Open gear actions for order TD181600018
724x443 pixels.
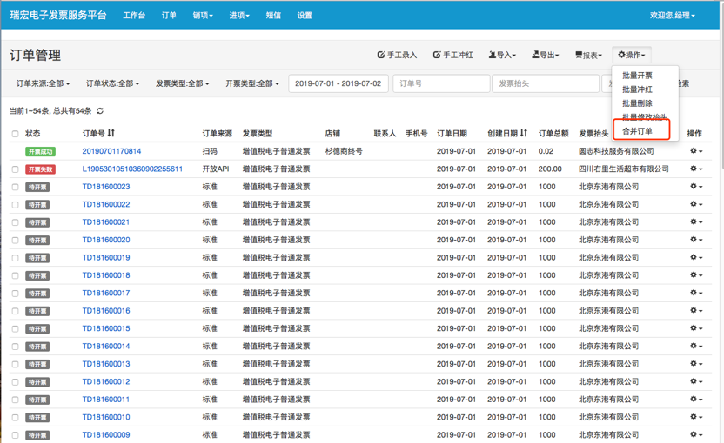696,275
